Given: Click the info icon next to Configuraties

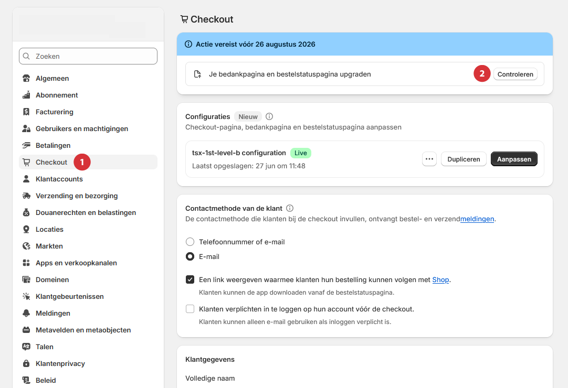Looking at the screenshot, I should click(269, 116).
